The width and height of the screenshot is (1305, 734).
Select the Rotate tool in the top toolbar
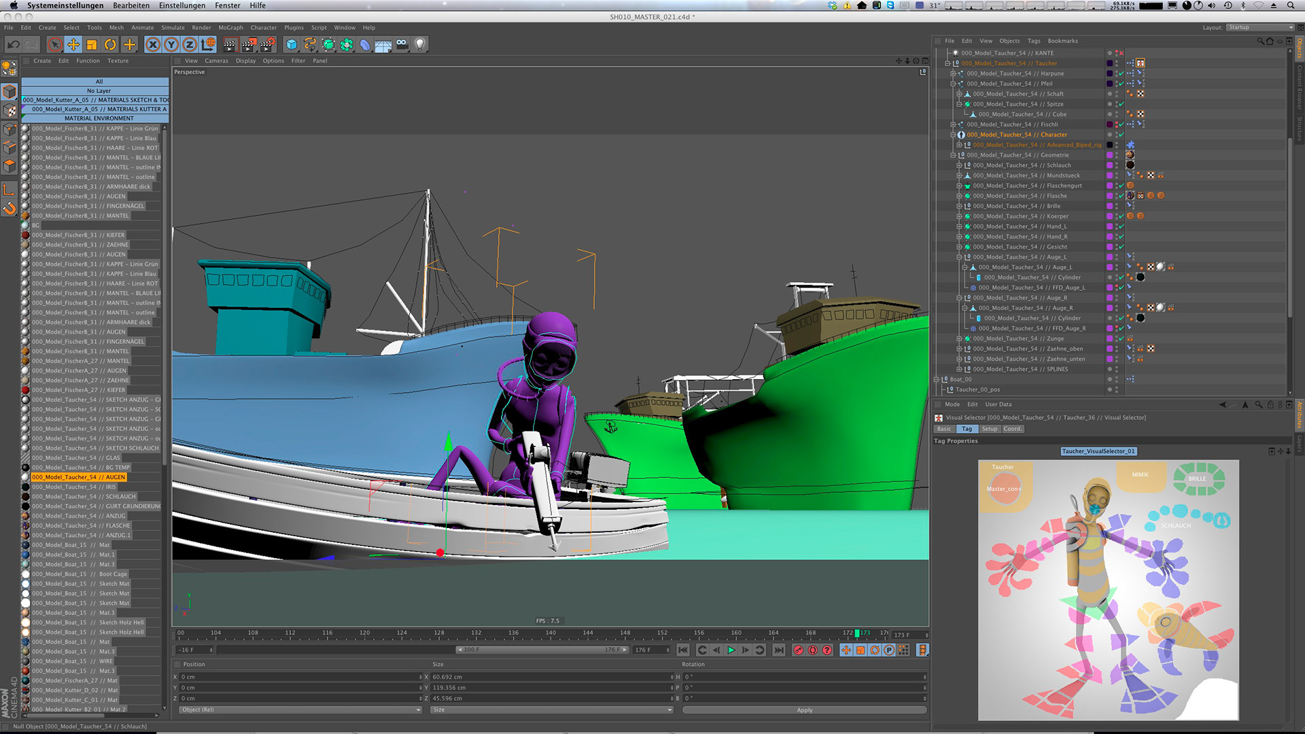[x=110, y=45]
